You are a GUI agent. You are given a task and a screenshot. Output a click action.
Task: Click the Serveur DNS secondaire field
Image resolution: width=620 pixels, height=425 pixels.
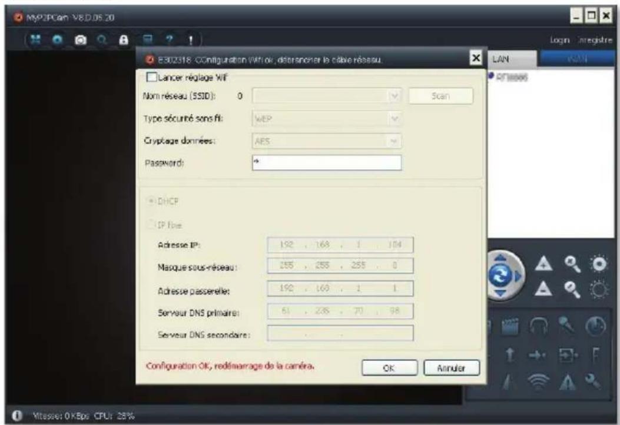(340, 333)
